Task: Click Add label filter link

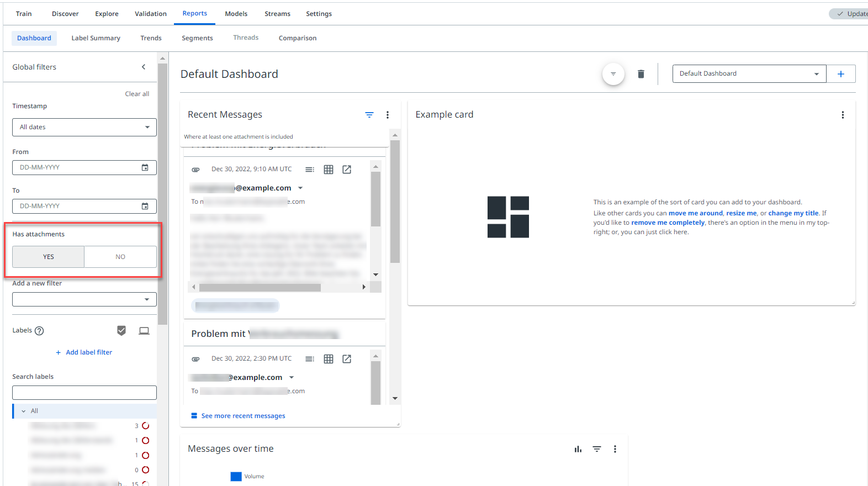Action: coord(88,352)
